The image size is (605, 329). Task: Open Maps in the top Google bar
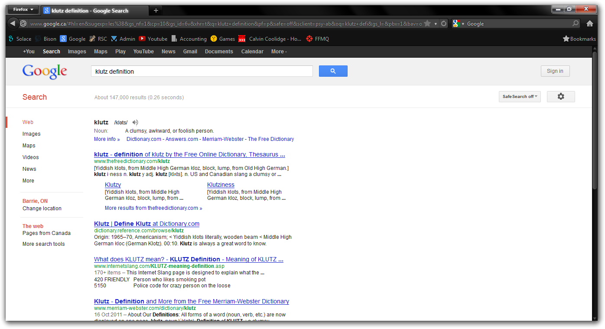(x=101, y=52)
